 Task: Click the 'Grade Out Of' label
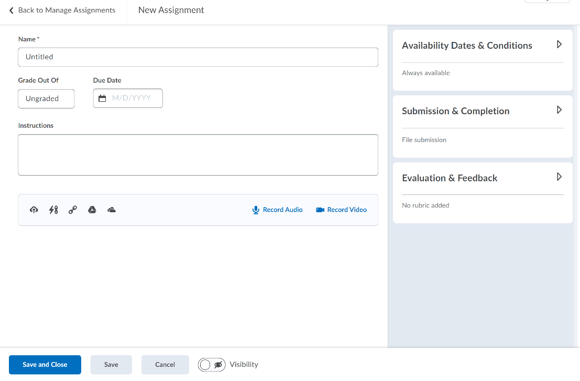click(x=38, y=80)
